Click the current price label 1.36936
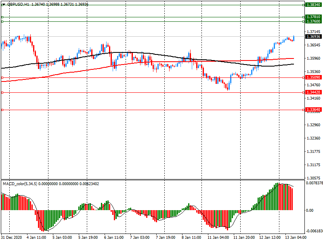Image resolution: width=323 pixels, height=242 pixels. coord(313,36)
